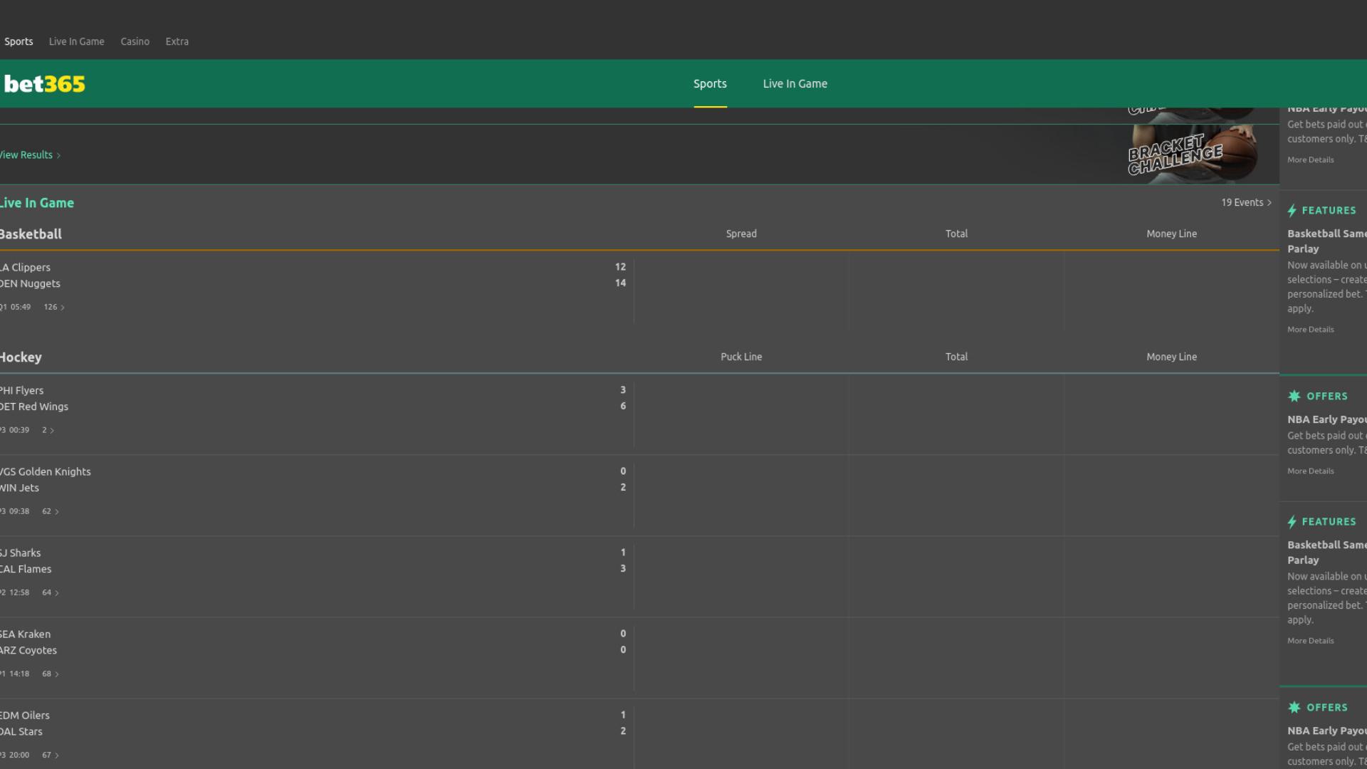Select WIN Jets team name
The height and width of the screenshot is (769, 1367).
point(19,488)
